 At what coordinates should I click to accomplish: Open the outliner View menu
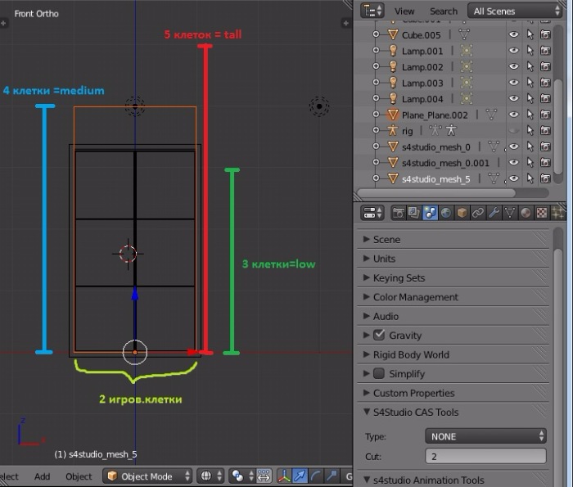(404, 11)
